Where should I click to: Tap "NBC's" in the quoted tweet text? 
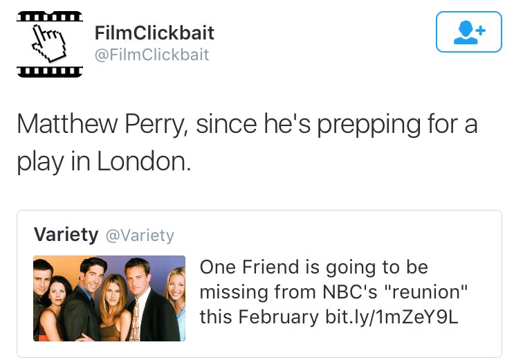[x=350, y=292]
